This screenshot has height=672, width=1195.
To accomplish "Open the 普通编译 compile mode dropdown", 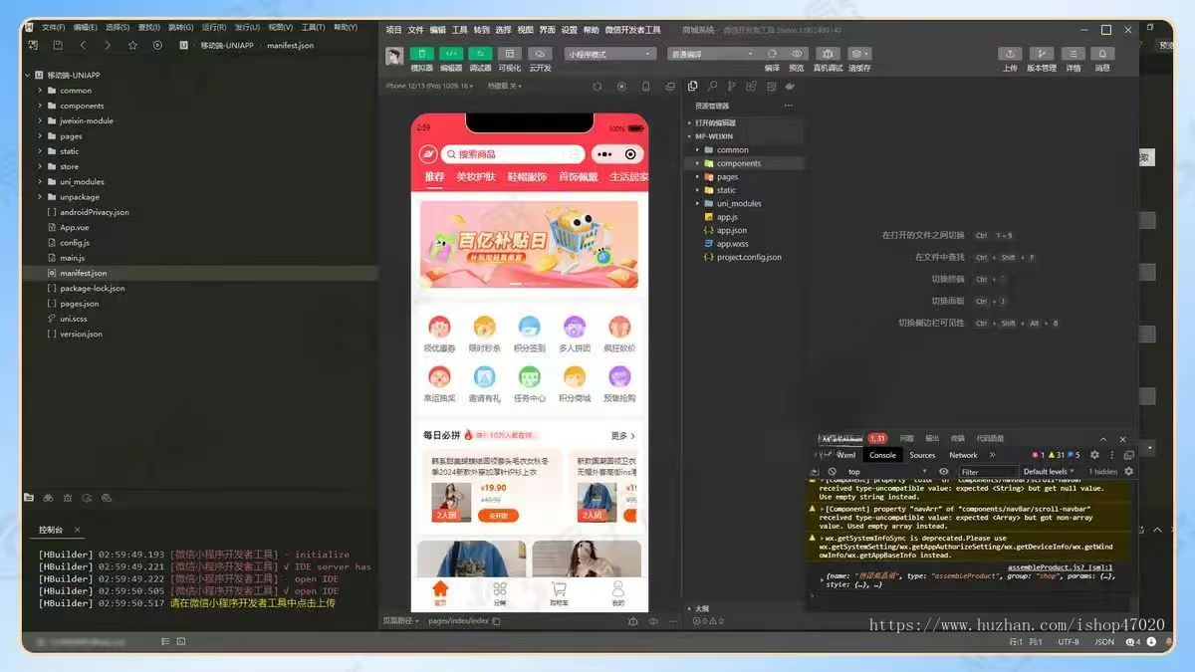I will pyautogui.click(x=713, y=54).
